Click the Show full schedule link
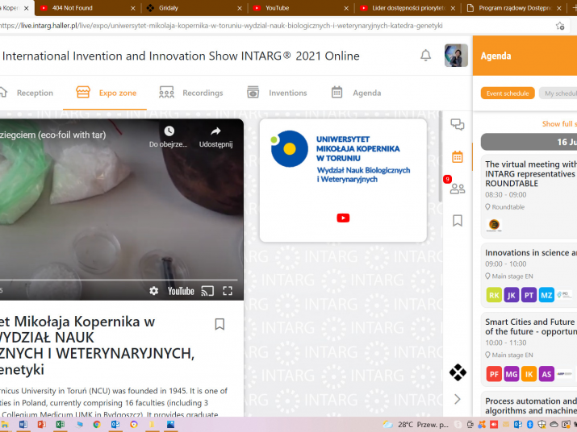The image size is (577, 432). pos(558,124)
